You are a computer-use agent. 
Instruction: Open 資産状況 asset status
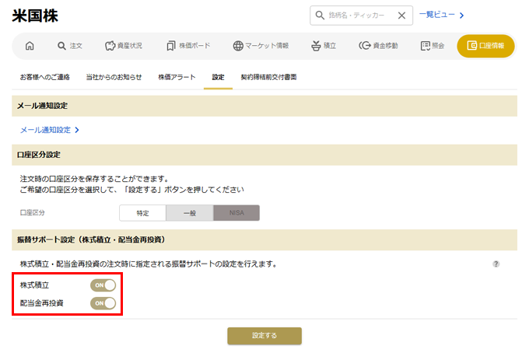pyautogui.click(x=124, y=46)
